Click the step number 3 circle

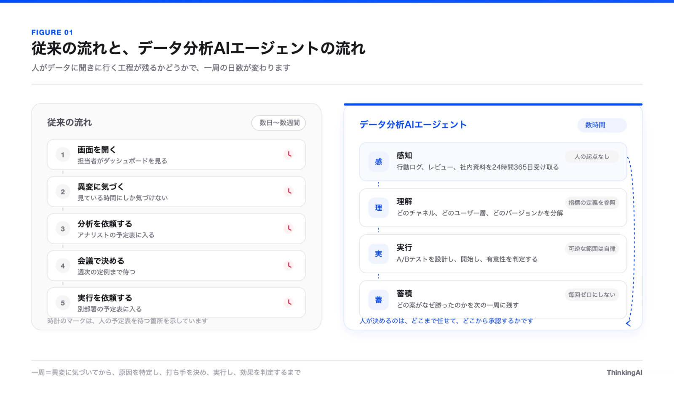[x=63, y=229]
